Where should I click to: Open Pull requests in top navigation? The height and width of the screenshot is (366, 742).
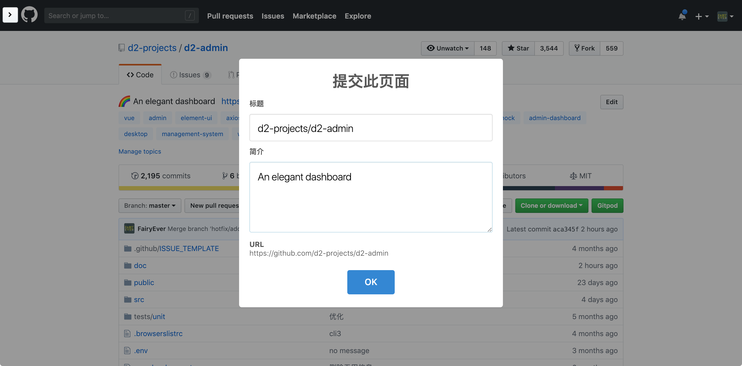pos(230,16)
